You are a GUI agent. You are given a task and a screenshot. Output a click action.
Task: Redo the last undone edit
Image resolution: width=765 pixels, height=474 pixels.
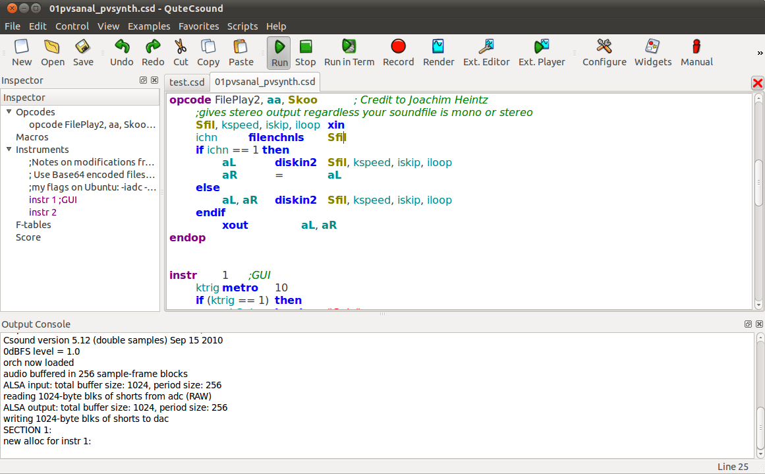[x=153, y=53]
